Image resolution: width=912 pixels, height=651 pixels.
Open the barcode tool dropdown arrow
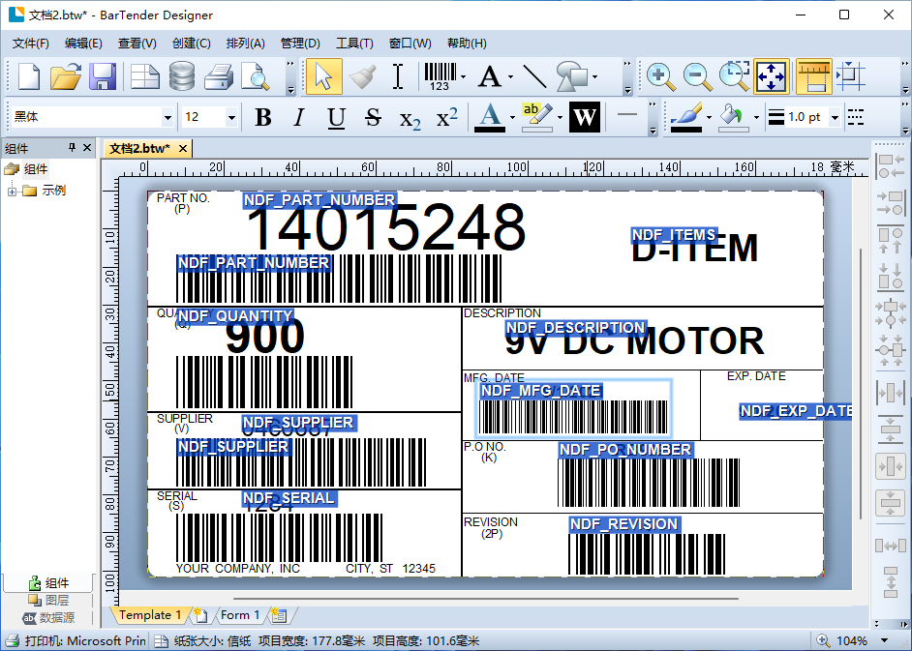tap(464, 76)
